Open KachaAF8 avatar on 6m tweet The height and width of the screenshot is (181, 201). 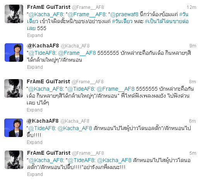[x=14, y=128]
